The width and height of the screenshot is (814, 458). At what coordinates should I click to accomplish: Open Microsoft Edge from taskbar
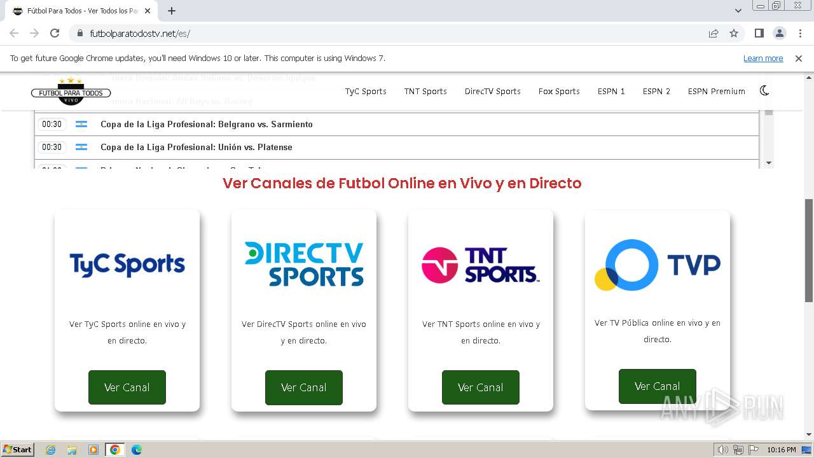click(x=136, y=450)
